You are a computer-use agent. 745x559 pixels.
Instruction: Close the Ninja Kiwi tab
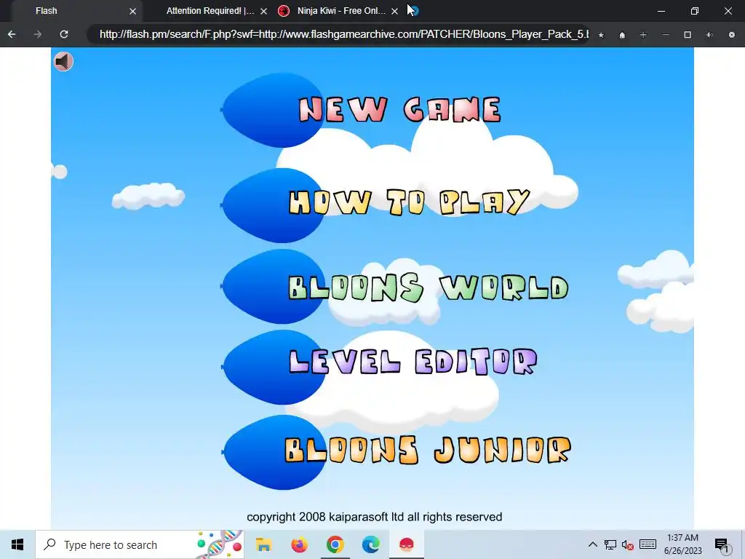click(394, 11)
